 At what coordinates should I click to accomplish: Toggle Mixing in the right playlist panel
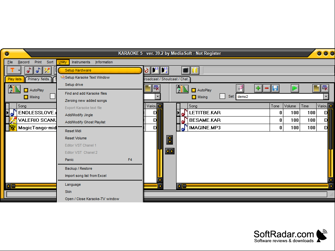(194, 97)
